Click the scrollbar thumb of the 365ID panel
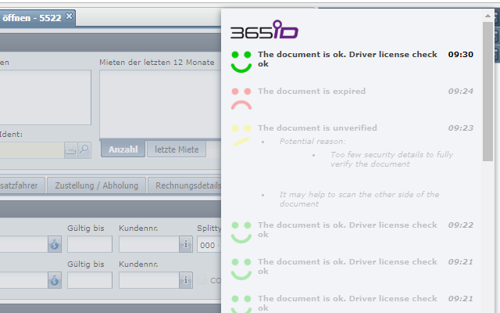Viewport: 500px width, 313px height. [487, 92]
